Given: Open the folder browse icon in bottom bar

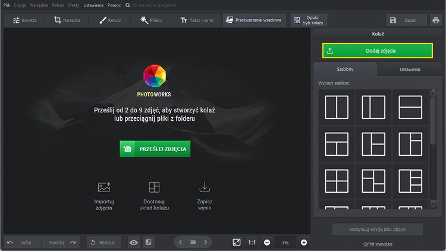Looking at the screenshot, I should click(x=193, y=242).
